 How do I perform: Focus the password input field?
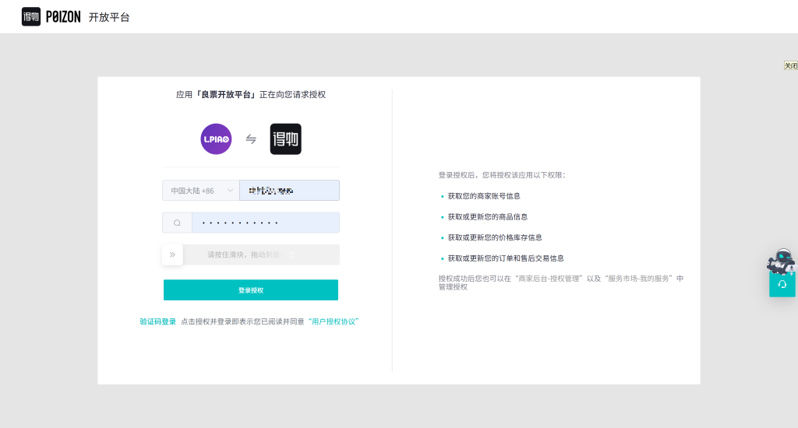click(266, 223)
